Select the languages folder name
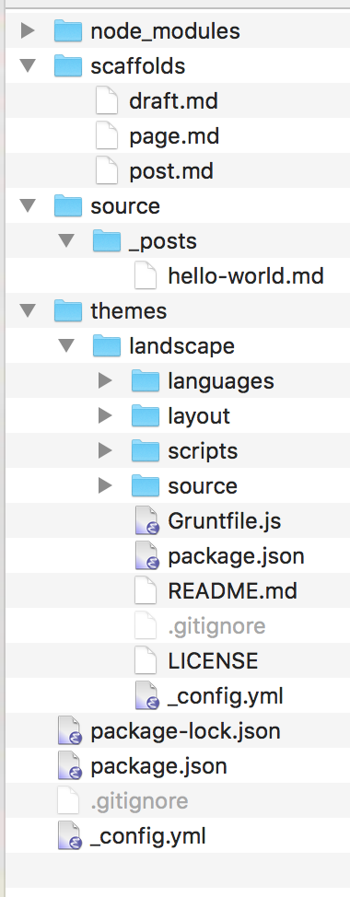The width and height of the screenshot is (350, 897). (221, 380)
